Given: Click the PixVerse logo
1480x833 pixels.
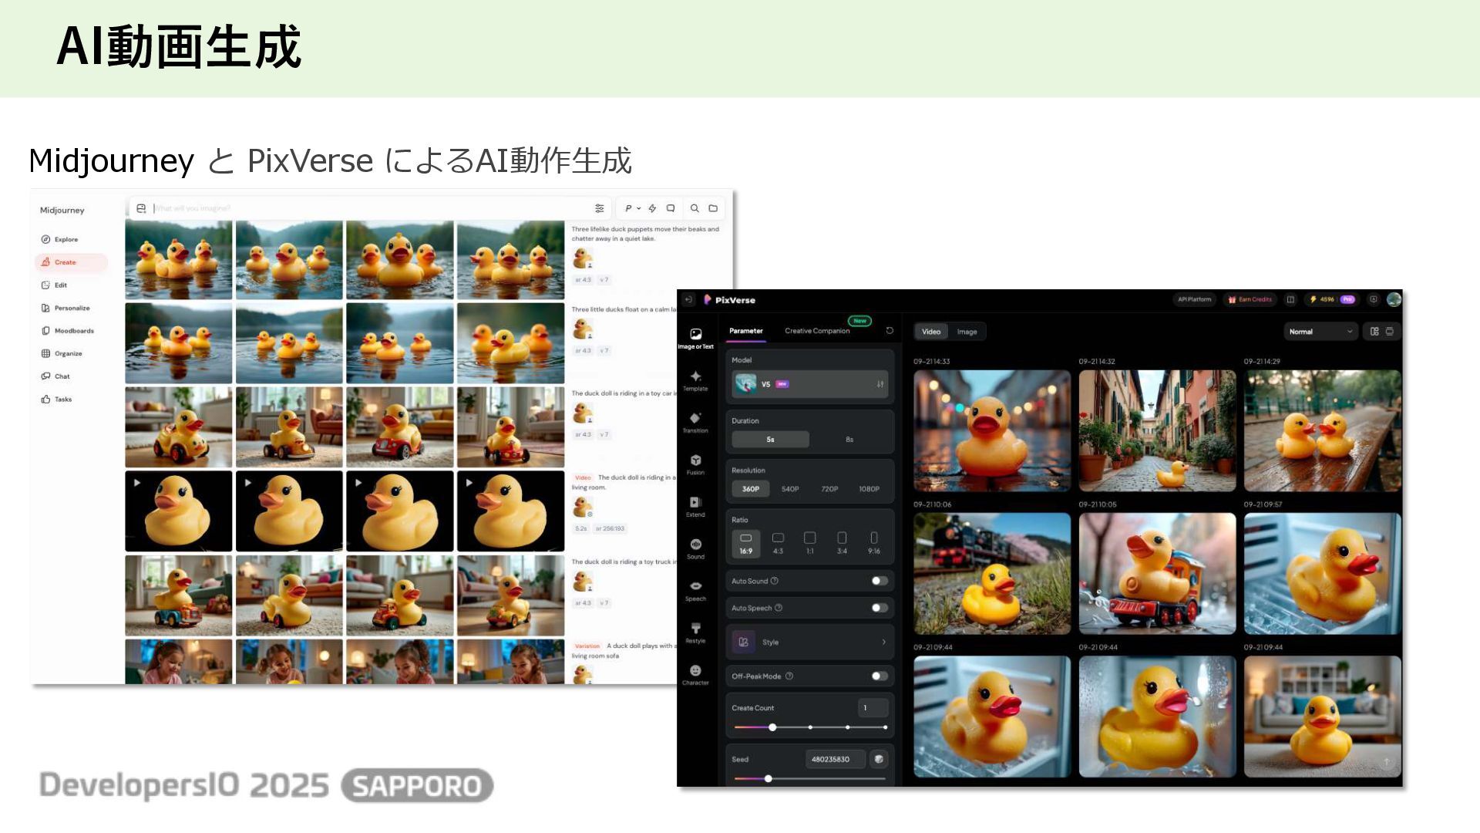Looking at the screenshot, I should pos(729,300).
